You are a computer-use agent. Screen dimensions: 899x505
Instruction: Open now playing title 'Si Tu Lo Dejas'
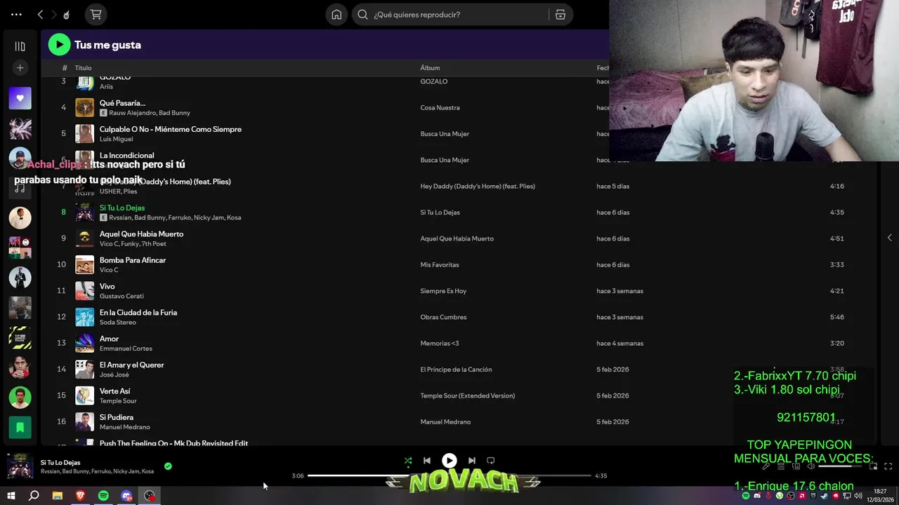tap(60, 463)
